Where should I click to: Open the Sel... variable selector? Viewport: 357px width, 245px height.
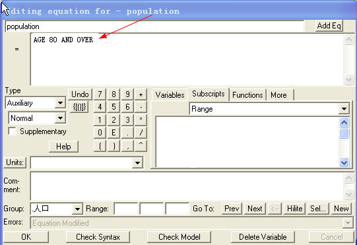(318, 209)
